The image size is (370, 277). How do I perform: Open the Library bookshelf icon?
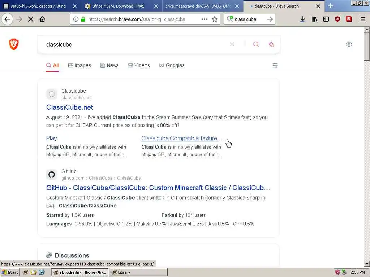coord(314,19)
